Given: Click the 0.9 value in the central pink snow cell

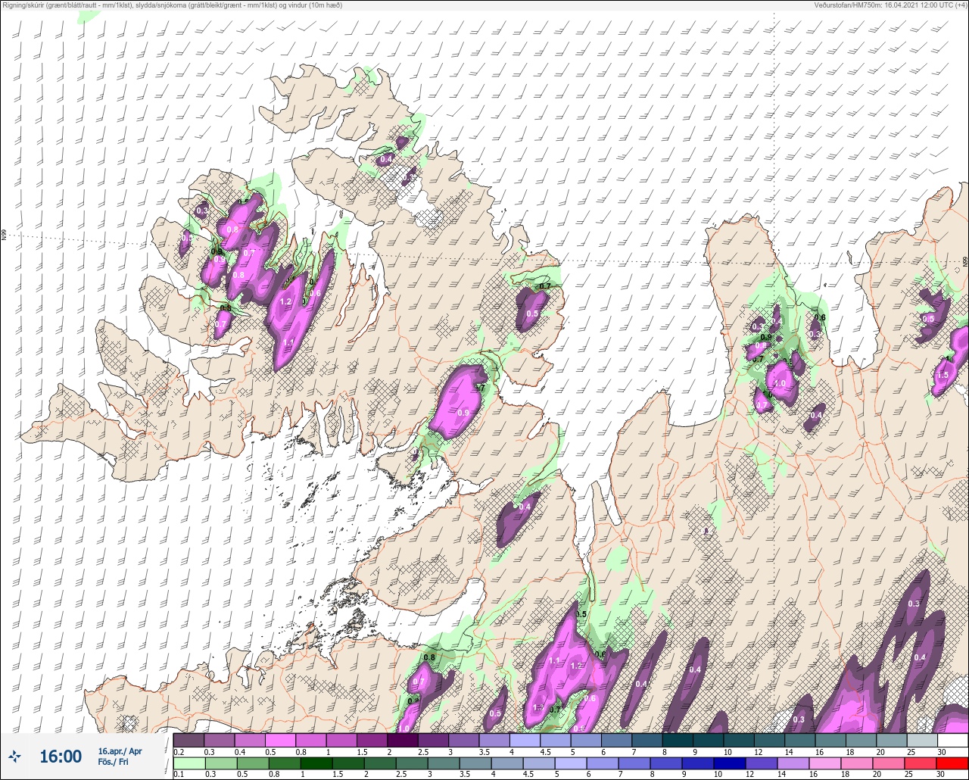Looking at the screenshot, I should [x=463, y=413].
